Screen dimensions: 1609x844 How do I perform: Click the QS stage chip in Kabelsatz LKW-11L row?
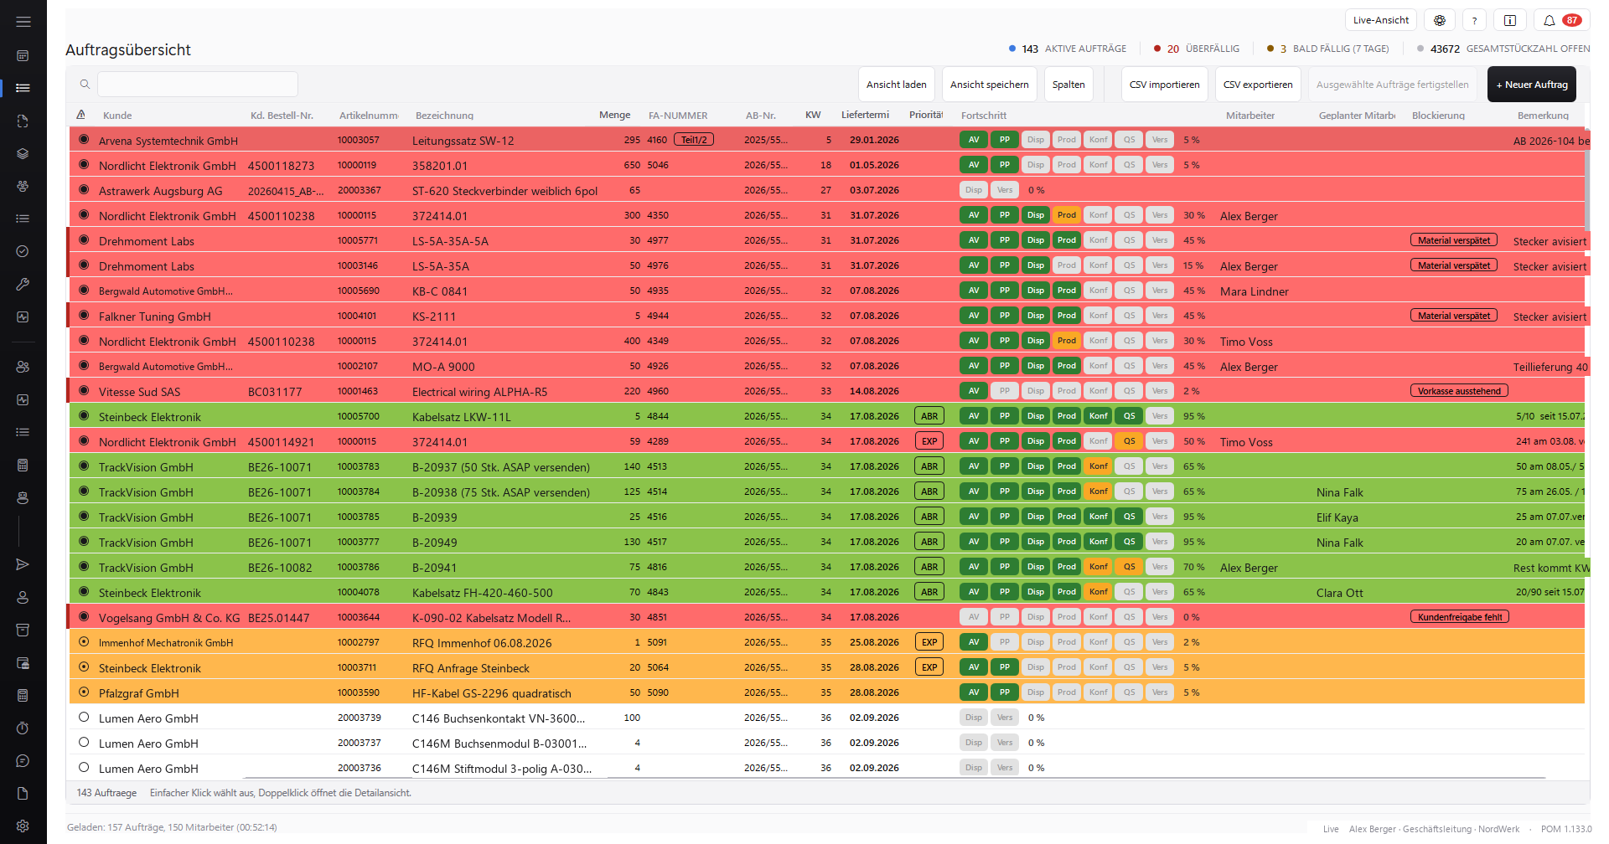(1130, 416)
